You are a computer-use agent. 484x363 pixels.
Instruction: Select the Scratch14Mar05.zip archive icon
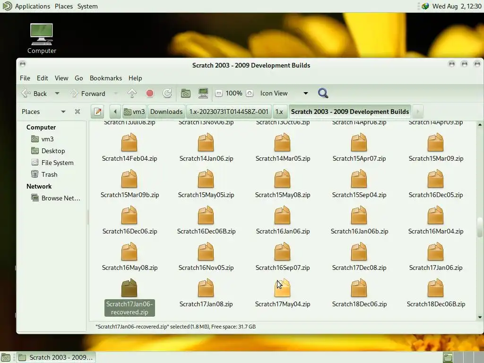(x=283, y=142)
